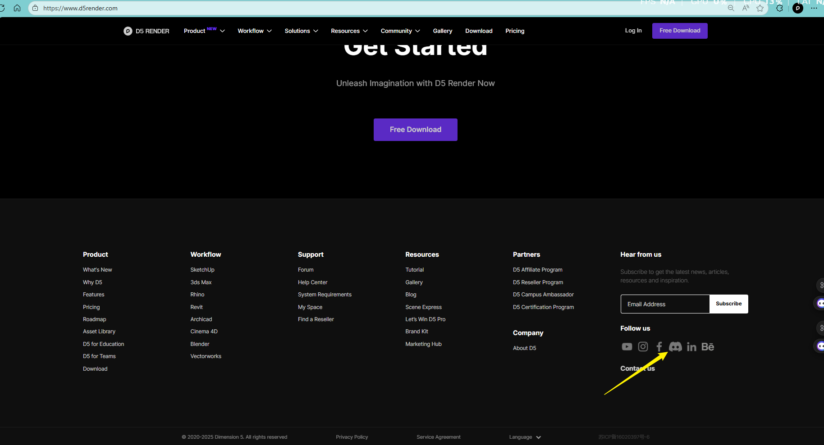Open the D5 Campus Ambassador link
This screenshot has height=445, width=824.
(543, 295)
